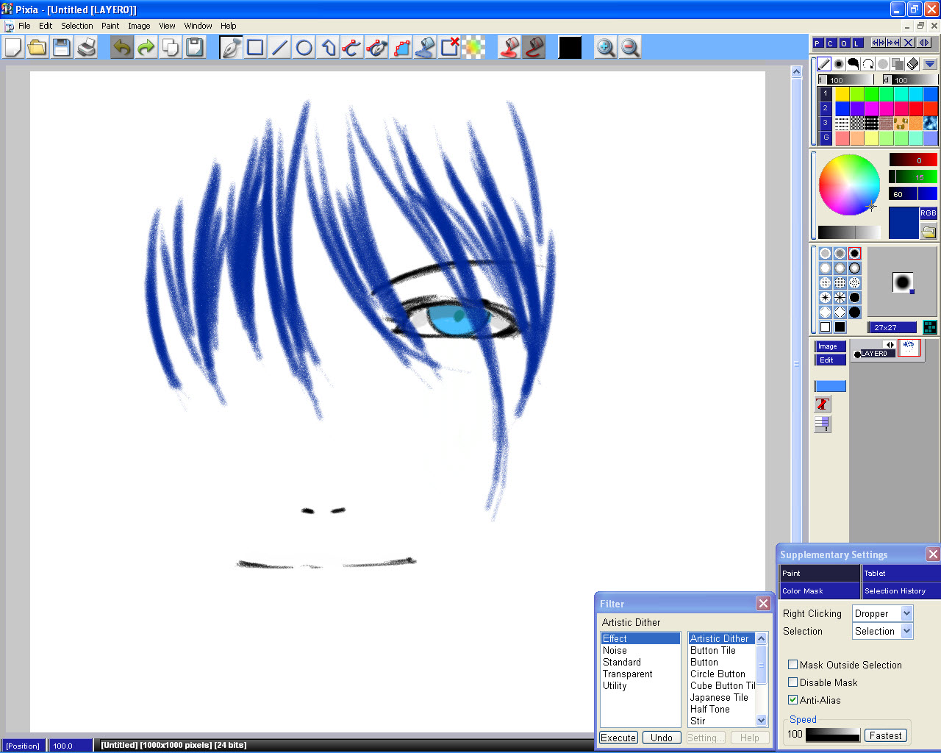Enable the Disable Mask checkbox
The width and height of the screenshot is (941, 753).
[792, 682]
